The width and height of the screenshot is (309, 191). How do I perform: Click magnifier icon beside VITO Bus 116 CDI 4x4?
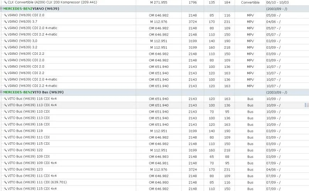click(x=5, y=99)
